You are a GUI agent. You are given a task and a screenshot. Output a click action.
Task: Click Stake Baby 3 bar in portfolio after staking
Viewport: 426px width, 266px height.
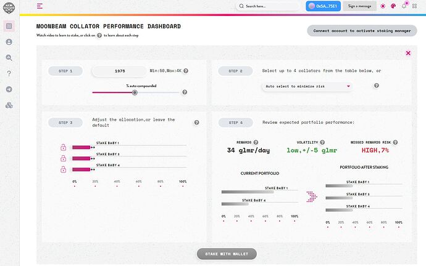[x=339, y=198]
